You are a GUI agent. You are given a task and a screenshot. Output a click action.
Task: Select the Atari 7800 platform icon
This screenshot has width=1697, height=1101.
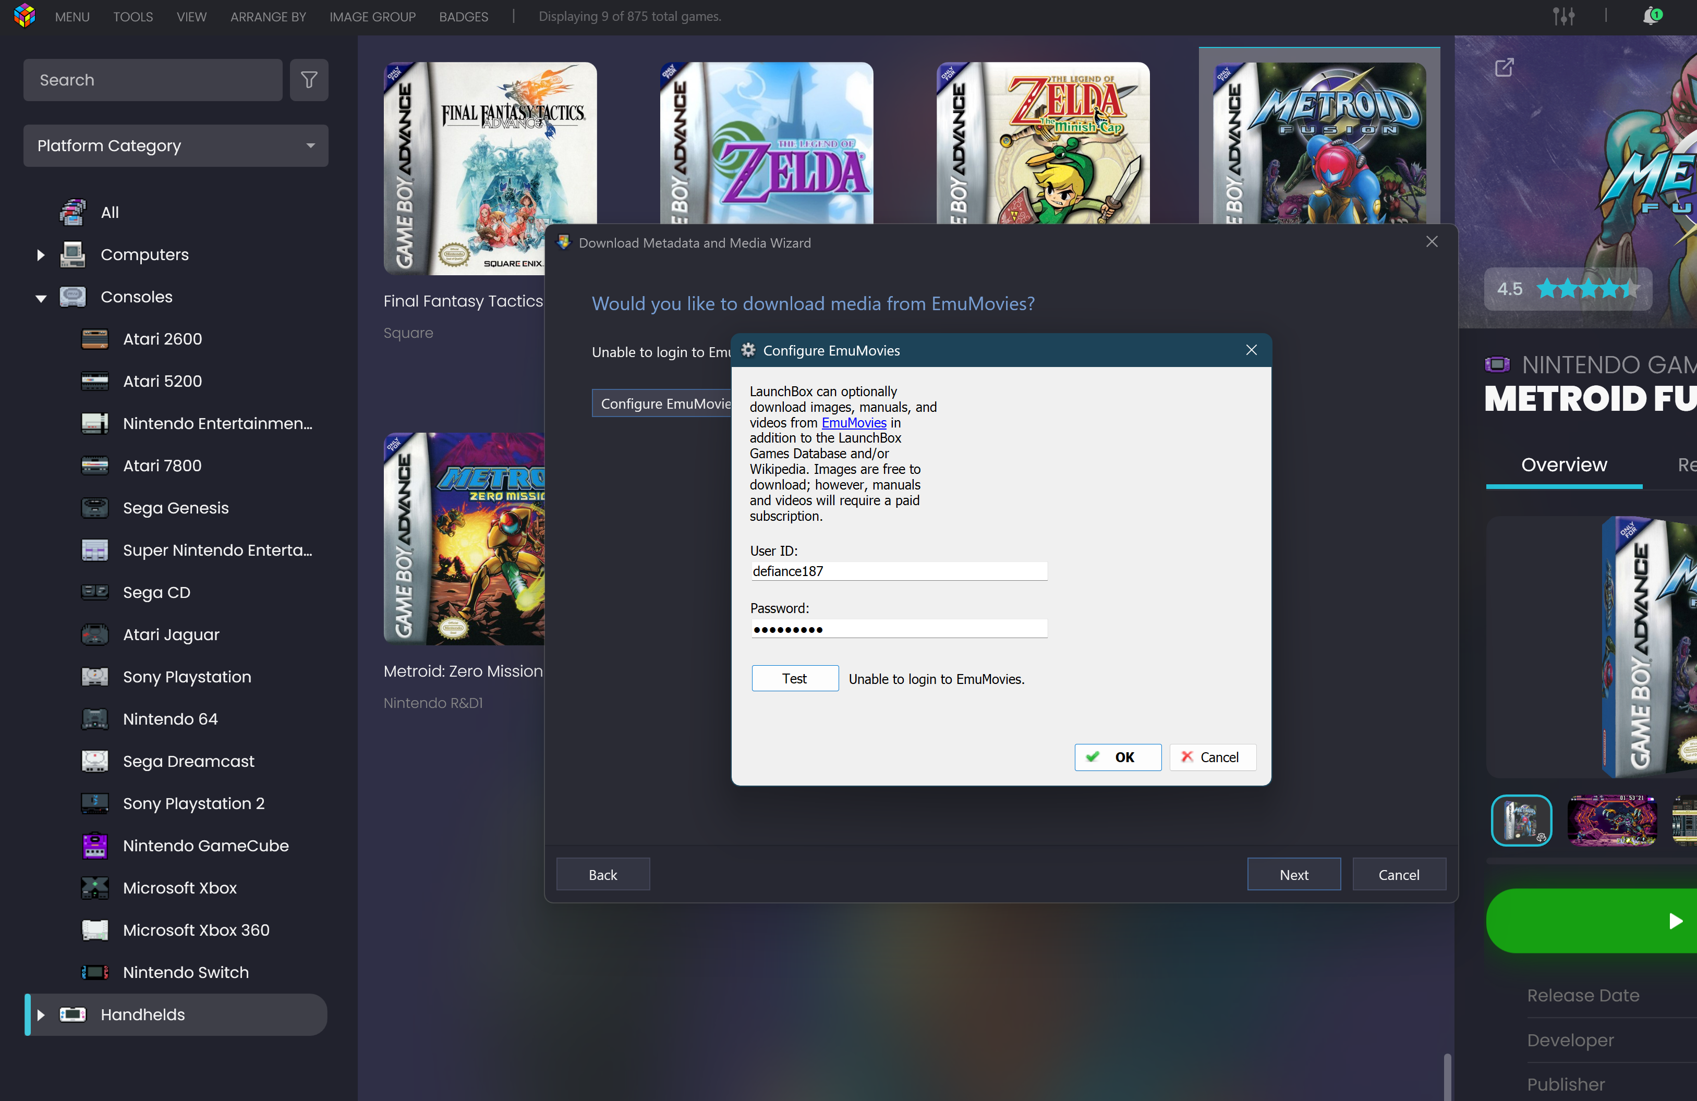coord(94,466)
